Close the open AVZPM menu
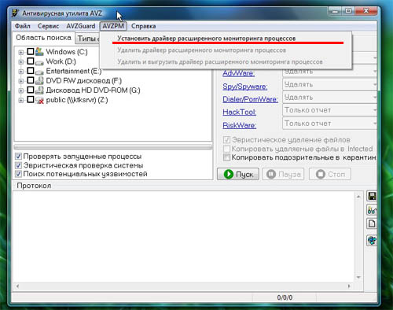Screen dimensions: 393x310 point(113,26)
